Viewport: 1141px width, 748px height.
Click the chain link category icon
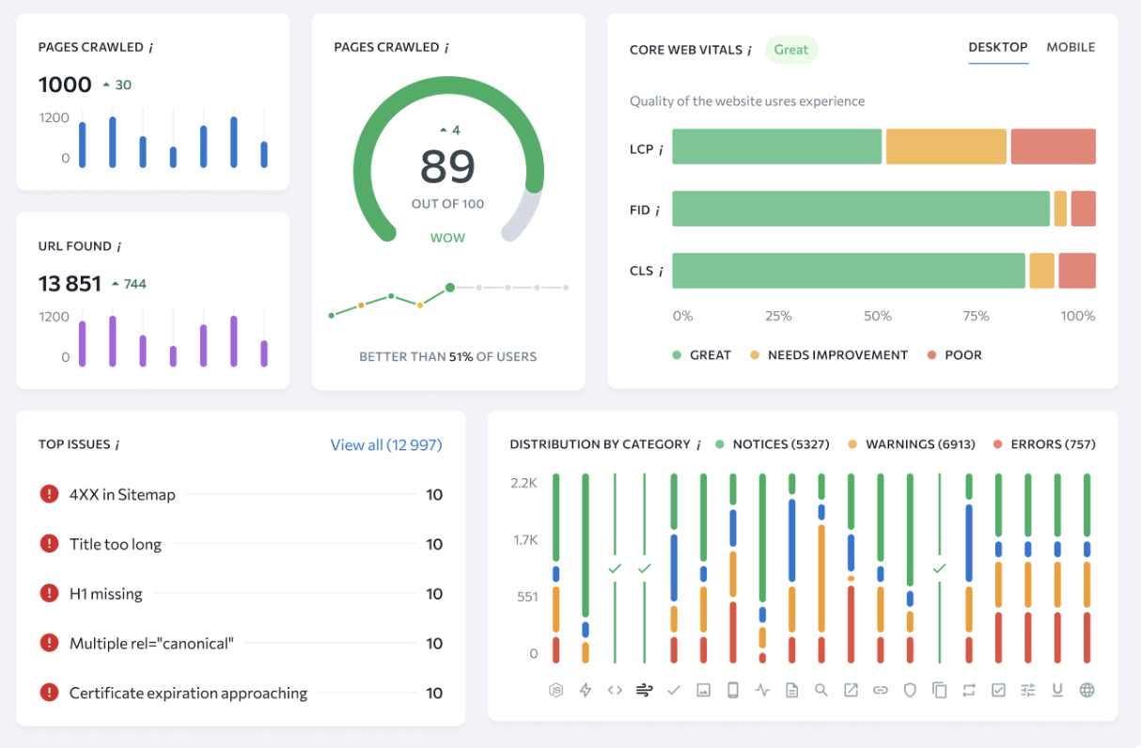coord(881,690)
